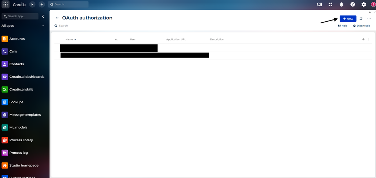Collapse the left sidebar with chevron
Viewport: 376px width, 178px height.
pyautogui.click(x=43, y=16)
